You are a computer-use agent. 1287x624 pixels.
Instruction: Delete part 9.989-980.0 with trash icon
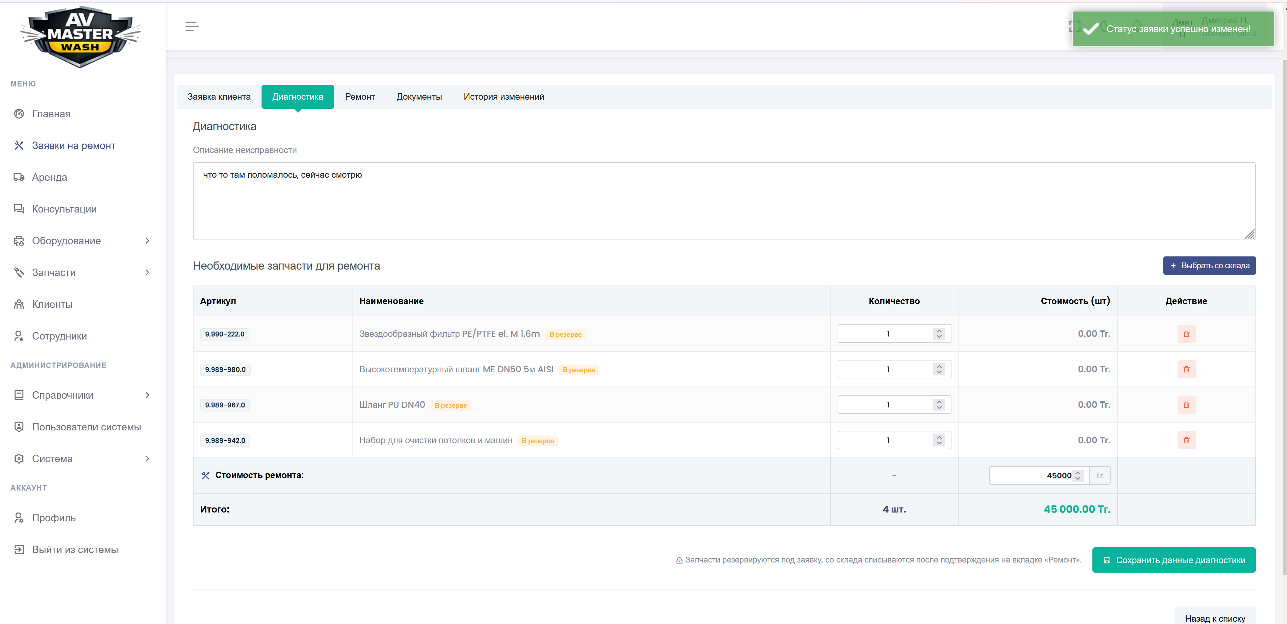[1186, 369]
